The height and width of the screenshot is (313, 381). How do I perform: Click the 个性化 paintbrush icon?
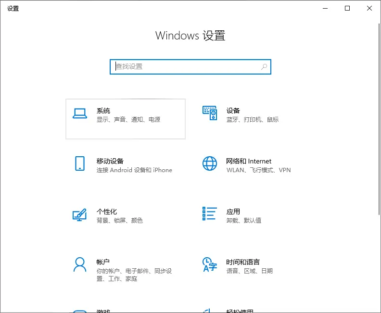click(79, 214)
